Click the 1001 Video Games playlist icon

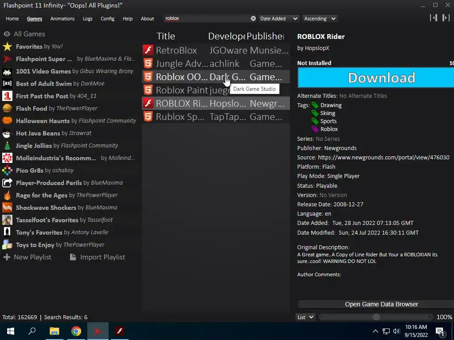[x=7, y=71]
